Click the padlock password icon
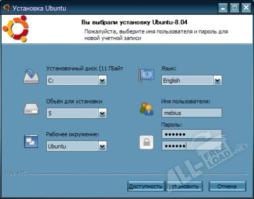Viewport: 254px width, 199px height. click(x=147, y=142)
